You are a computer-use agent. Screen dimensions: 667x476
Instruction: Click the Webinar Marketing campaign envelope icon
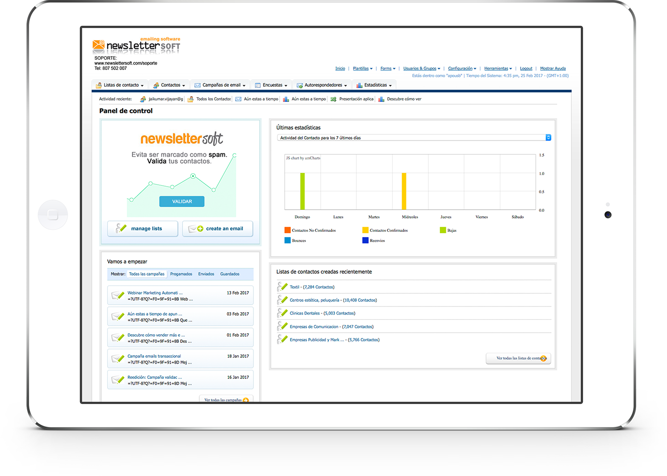coord(118,296)
